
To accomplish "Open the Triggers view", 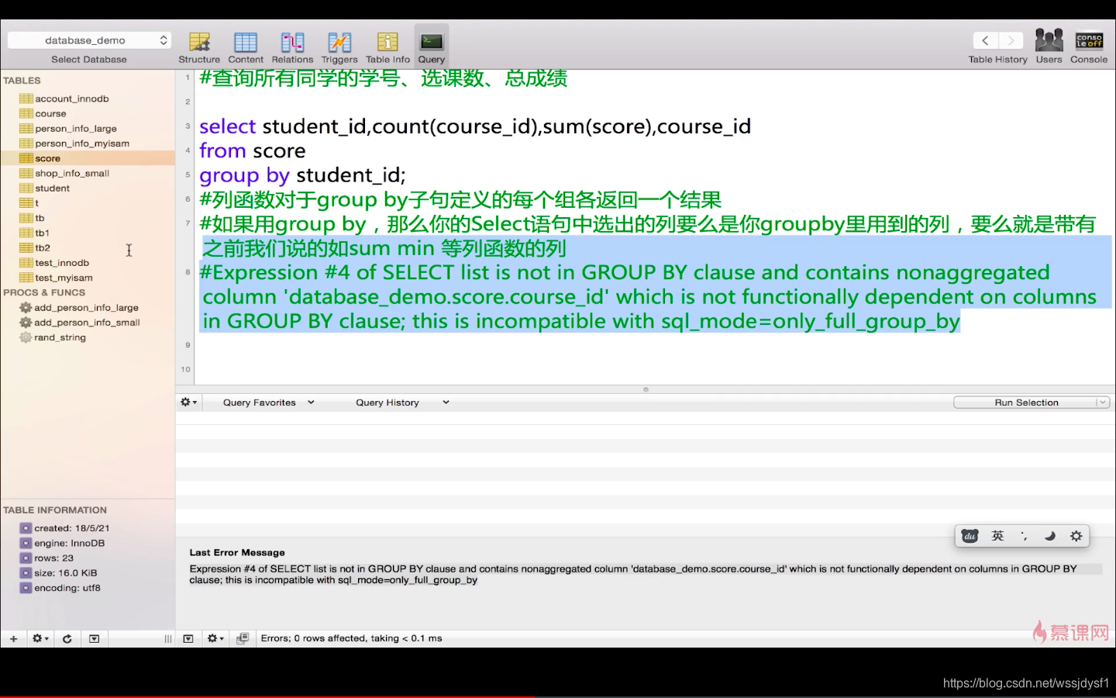I will point(339,47).
